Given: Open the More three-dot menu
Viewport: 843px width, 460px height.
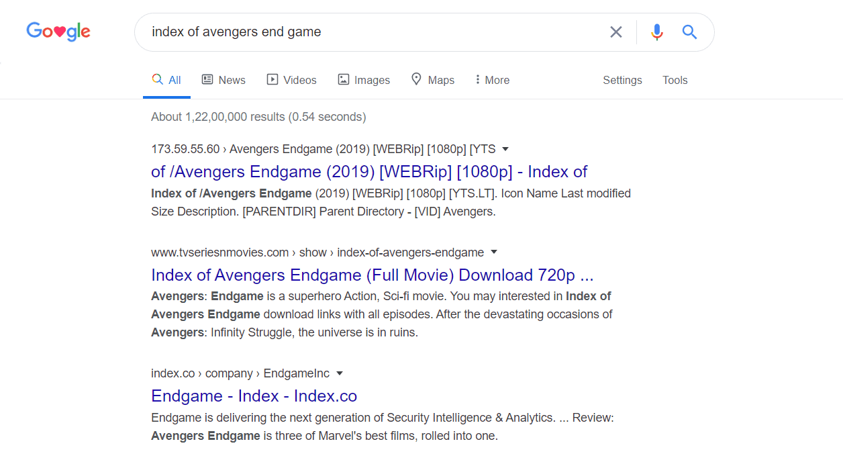Looking at the screenshot, I should tap(478, 80).
